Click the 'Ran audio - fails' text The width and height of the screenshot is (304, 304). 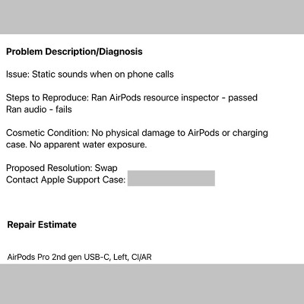pyautogui.click(x=39, y=109)
